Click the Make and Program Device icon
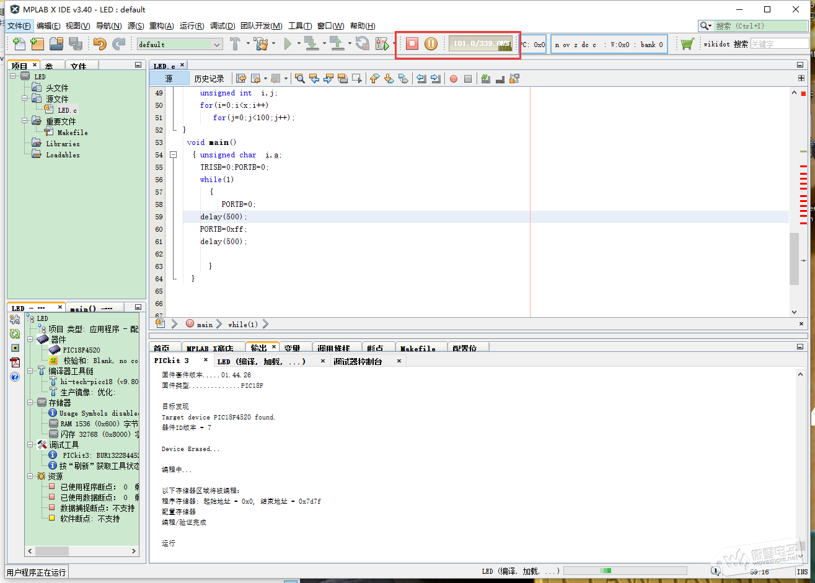 [x=311, y=44]
